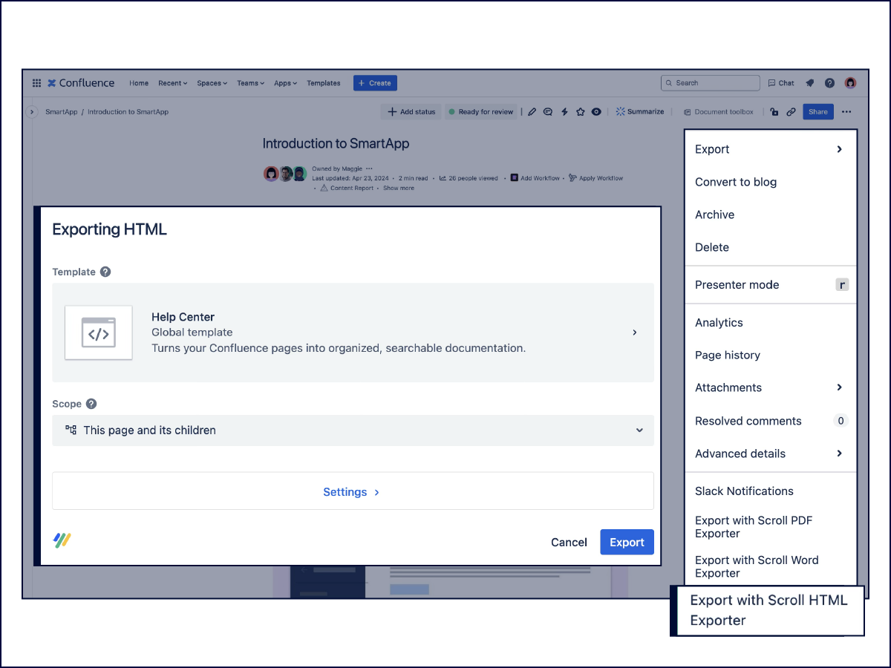Viewport: 891px width, 668px height.
Task: Open the Document toolbox
Action: (718, 112)
